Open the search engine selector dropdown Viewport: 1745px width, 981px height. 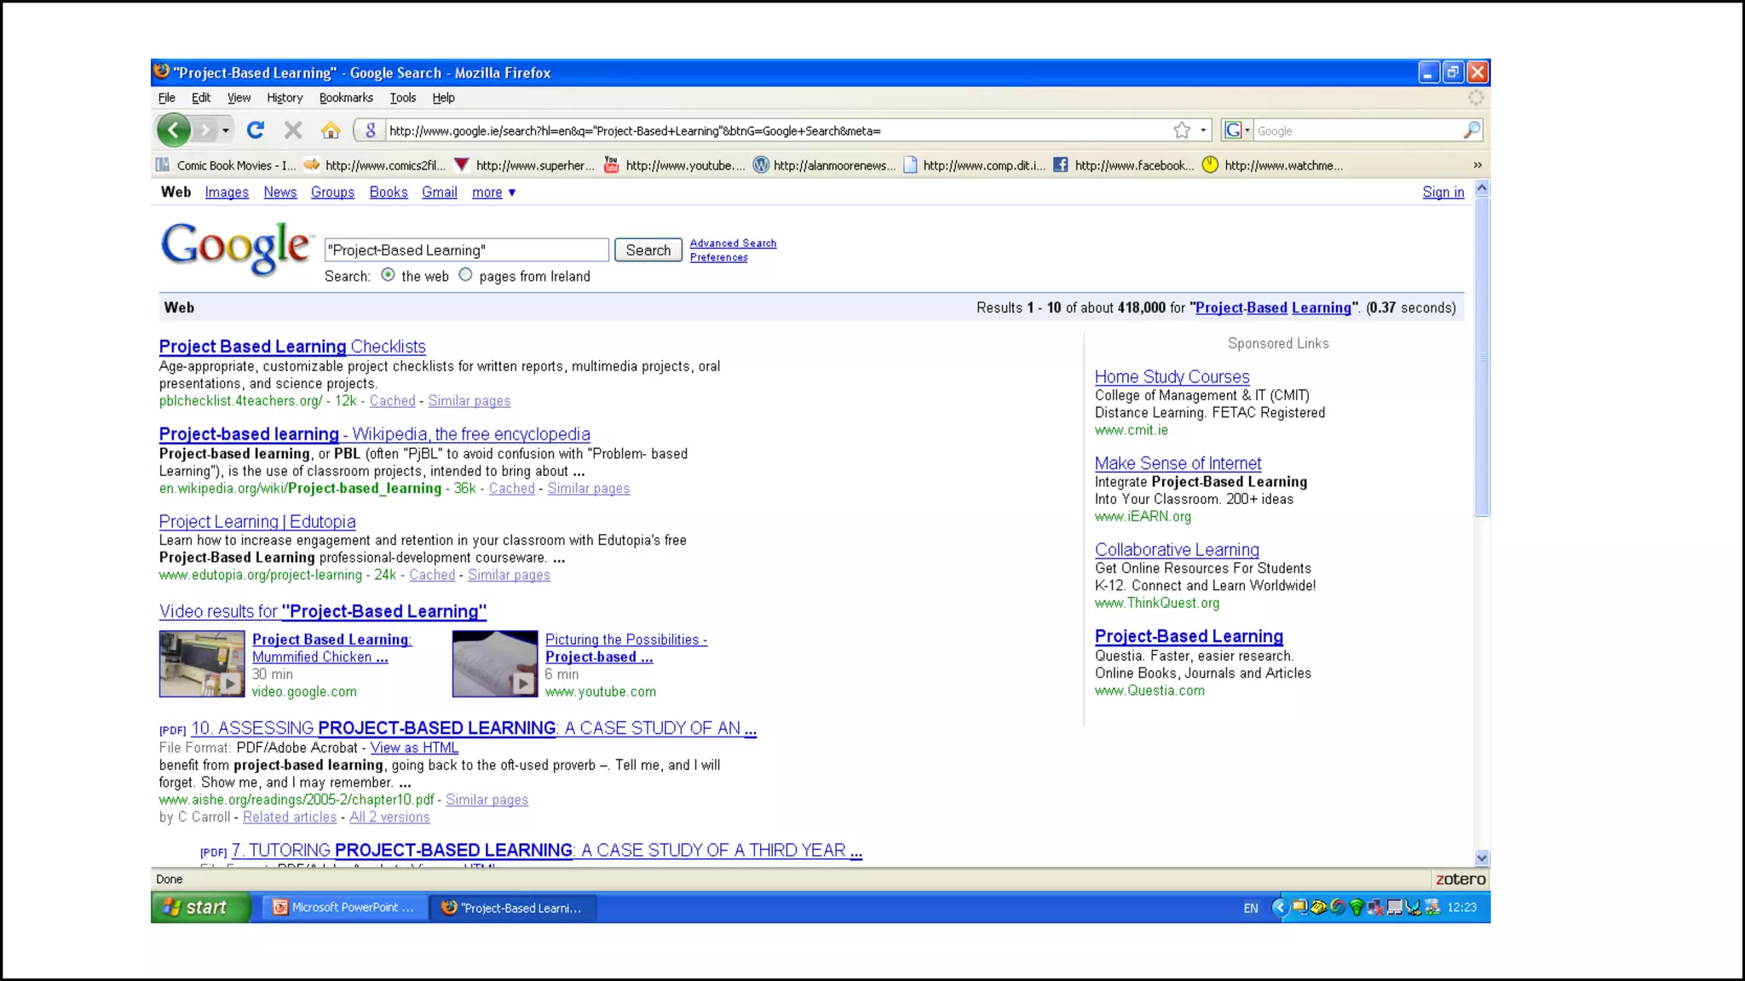click(1237, 130)
